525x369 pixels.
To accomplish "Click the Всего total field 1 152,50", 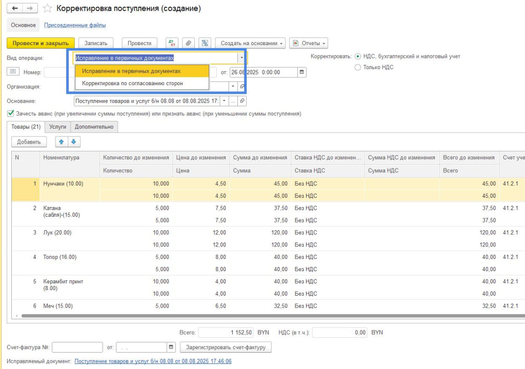I will tap(226, 333).
